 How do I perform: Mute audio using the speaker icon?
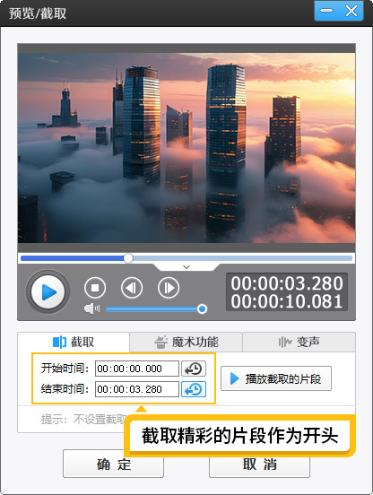tap(91, 308)
